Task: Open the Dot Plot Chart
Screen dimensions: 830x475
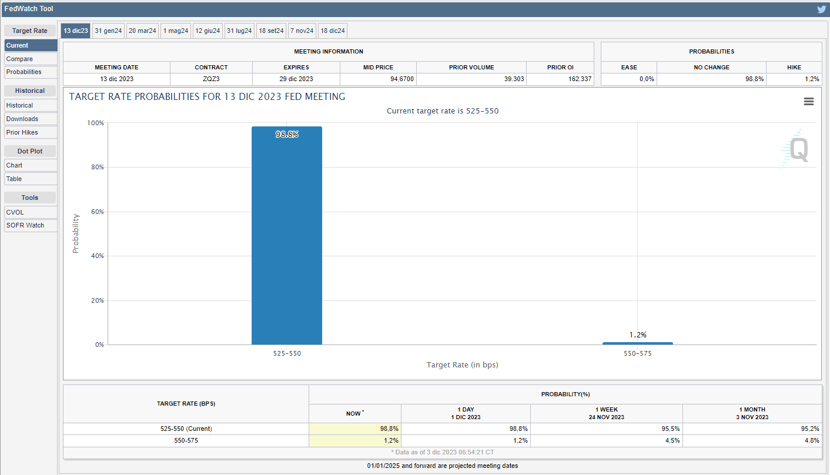Action: [31, 165]
